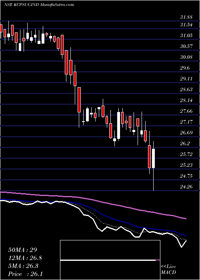Select the 24.26 price axis label
Viewport: 200px width, 280px height.
[186, 187]
